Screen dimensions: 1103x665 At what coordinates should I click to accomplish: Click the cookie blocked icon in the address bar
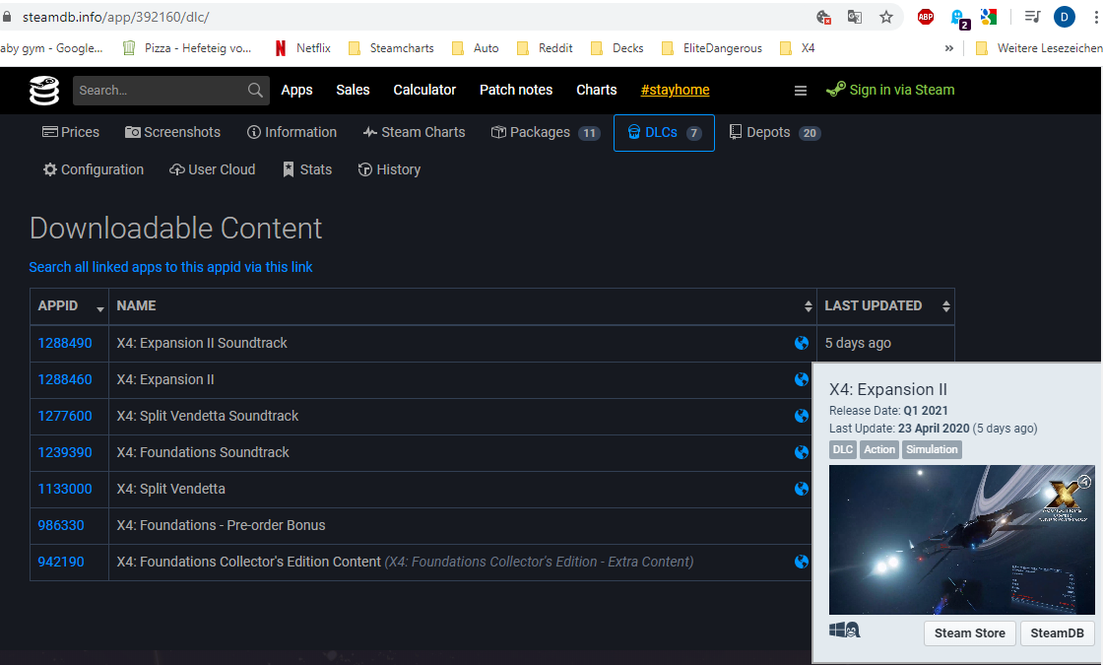tap(823, 17)
